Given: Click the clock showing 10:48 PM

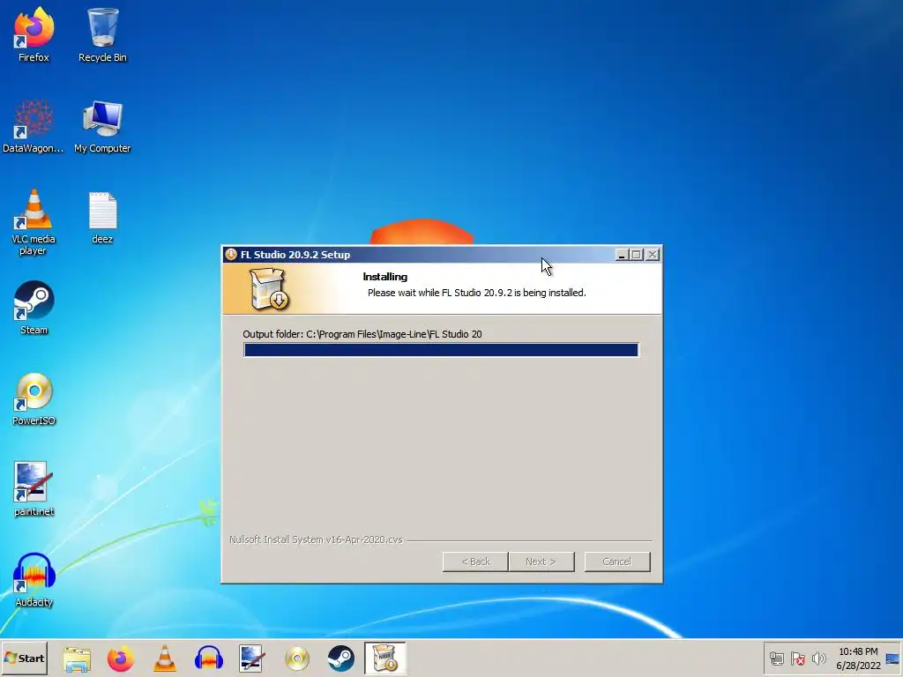Looking at the screenshot, I should pyautogui.click(x=858, y=651).
